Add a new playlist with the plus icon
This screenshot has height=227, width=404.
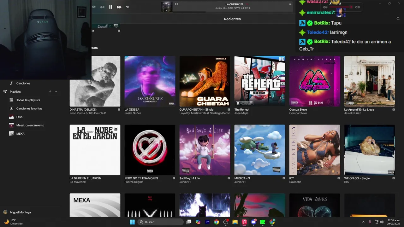click(50, 91)
